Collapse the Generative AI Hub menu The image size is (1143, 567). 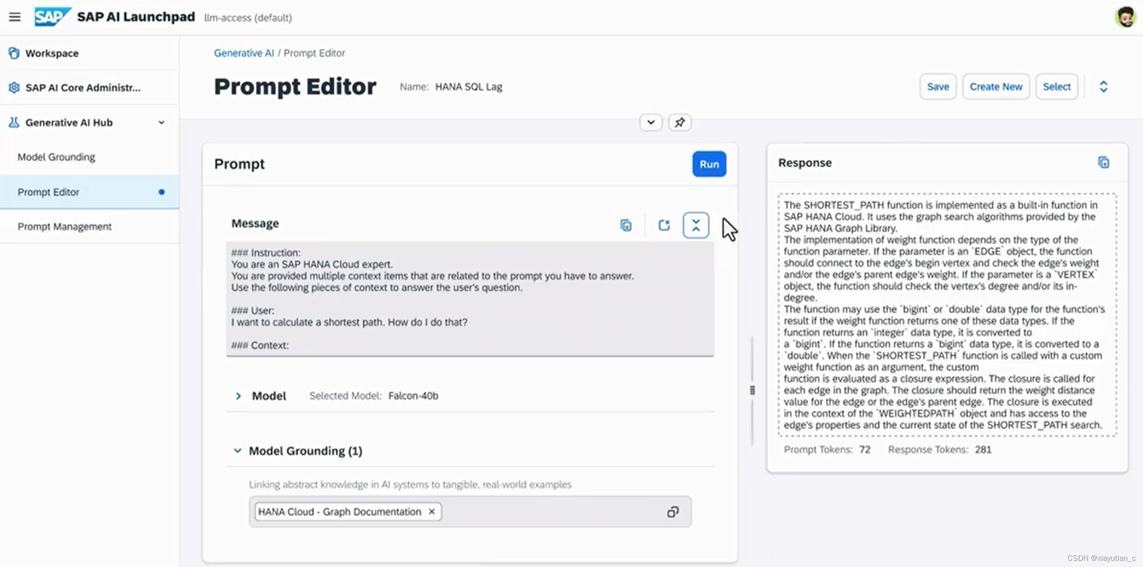point(162,122)
